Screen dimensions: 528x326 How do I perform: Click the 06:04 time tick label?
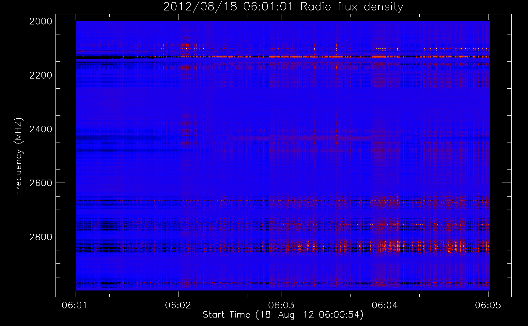(385, 305)
